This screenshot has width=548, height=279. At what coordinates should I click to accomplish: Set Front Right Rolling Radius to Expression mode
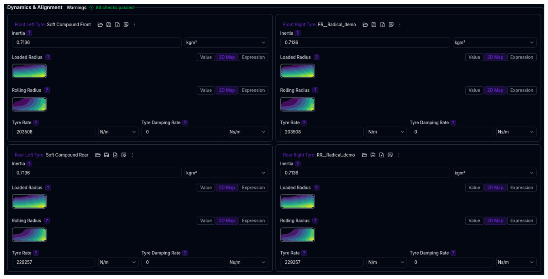521,91
